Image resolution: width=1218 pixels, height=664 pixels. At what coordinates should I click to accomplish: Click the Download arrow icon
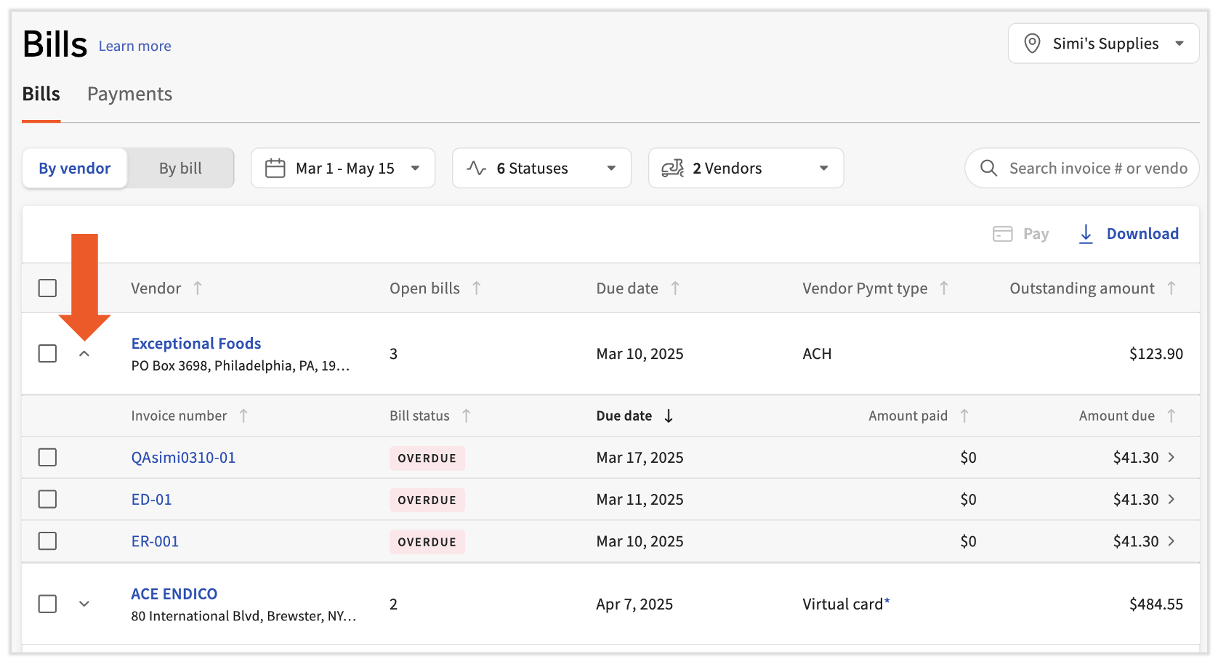click(x=1086, y=234)
